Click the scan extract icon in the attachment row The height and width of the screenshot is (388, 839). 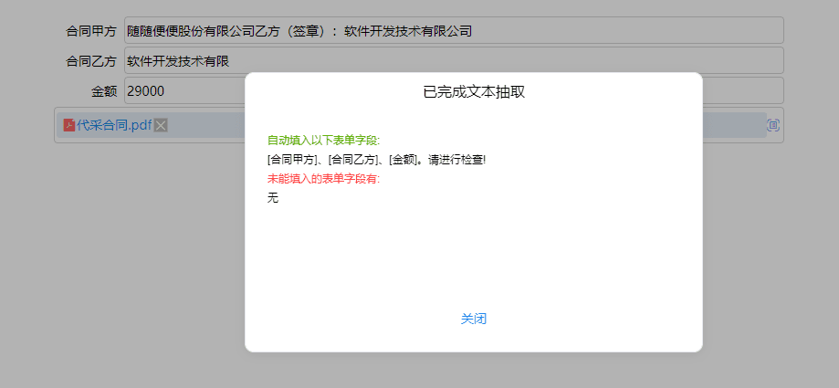tap(773, 125)
